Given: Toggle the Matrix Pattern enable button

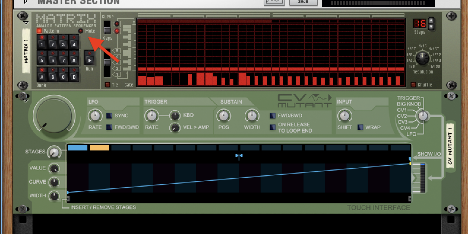Looking at the screenshot, I should click(39, 31).
